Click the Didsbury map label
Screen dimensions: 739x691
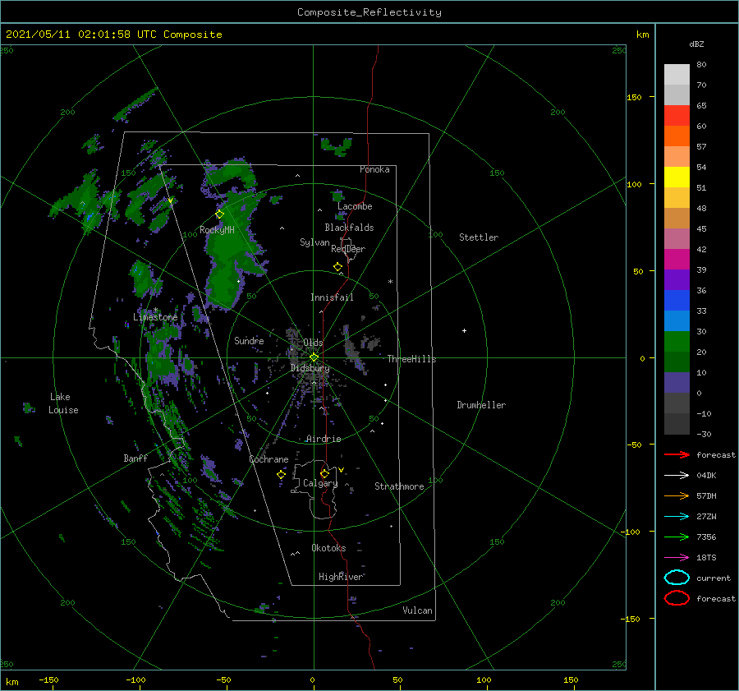(310, 368)
